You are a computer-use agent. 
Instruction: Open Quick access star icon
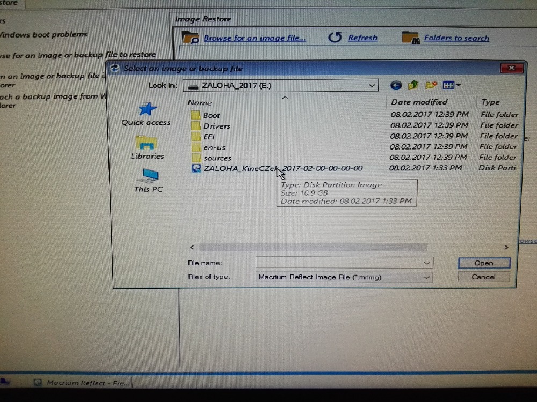pyautogui.click(x=148, y=109)
